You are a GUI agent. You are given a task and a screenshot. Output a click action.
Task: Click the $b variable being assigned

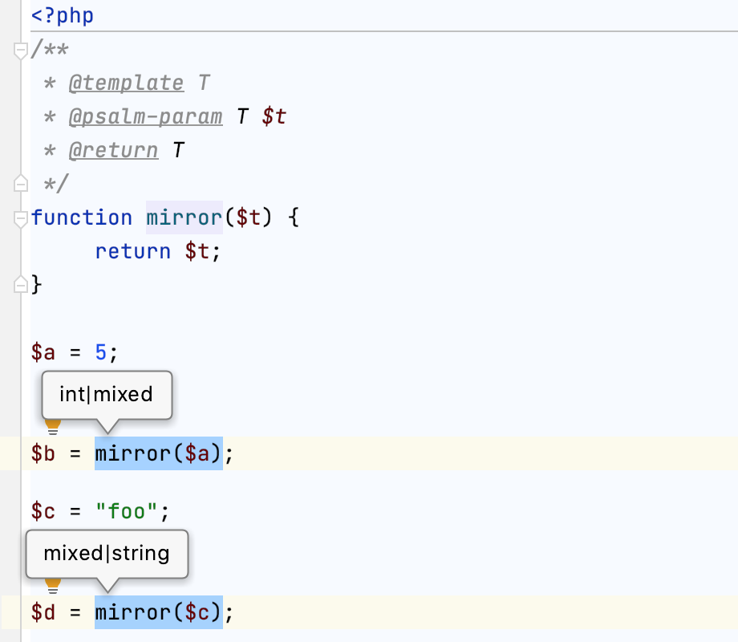pyautogui.click(x=43, y=454)
